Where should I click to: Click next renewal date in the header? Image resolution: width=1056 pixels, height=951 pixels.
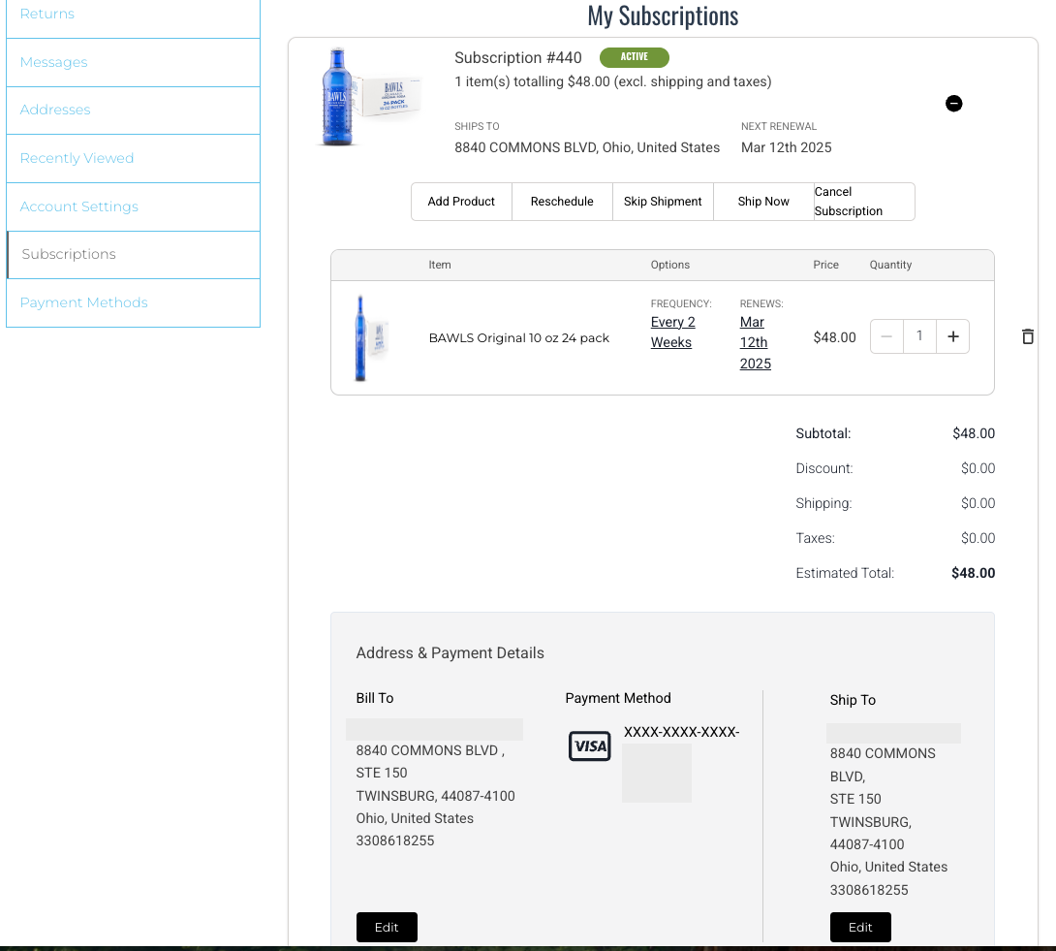pos(786,147)
